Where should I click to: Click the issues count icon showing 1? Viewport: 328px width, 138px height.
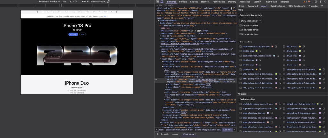pyautogui.click(x=310, y=2)
